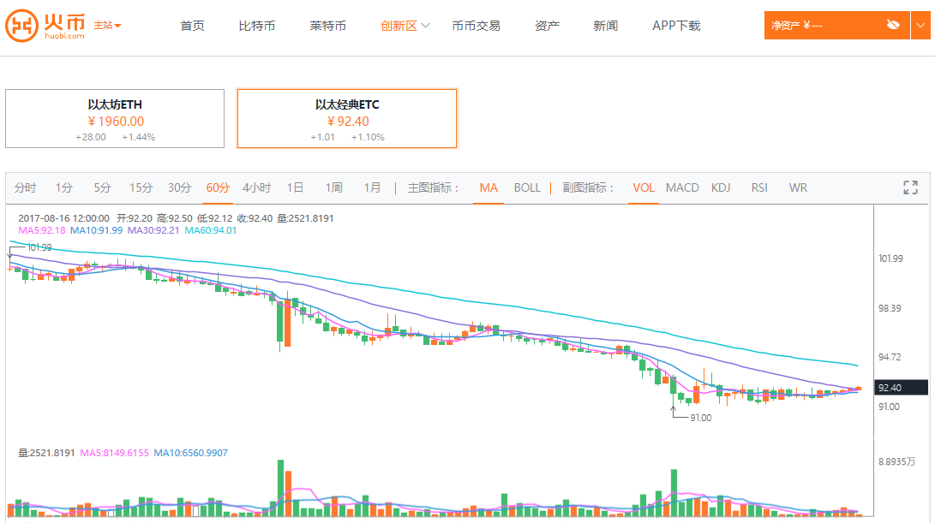Screen dimensions: 935x523
Task: Go to 首页 home page
Action: point(193,26)
